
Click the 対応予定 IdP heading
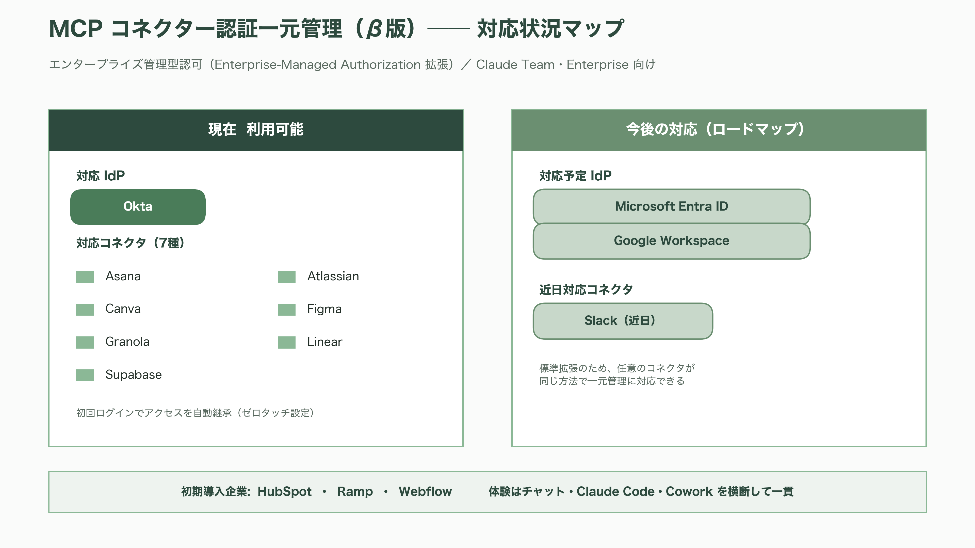tap(575, 176)
